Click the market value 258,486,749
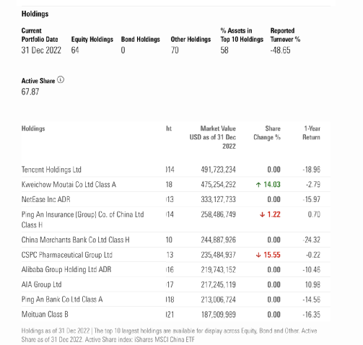Viewport: 363px width, 345px height. click(x=218, y=214)
